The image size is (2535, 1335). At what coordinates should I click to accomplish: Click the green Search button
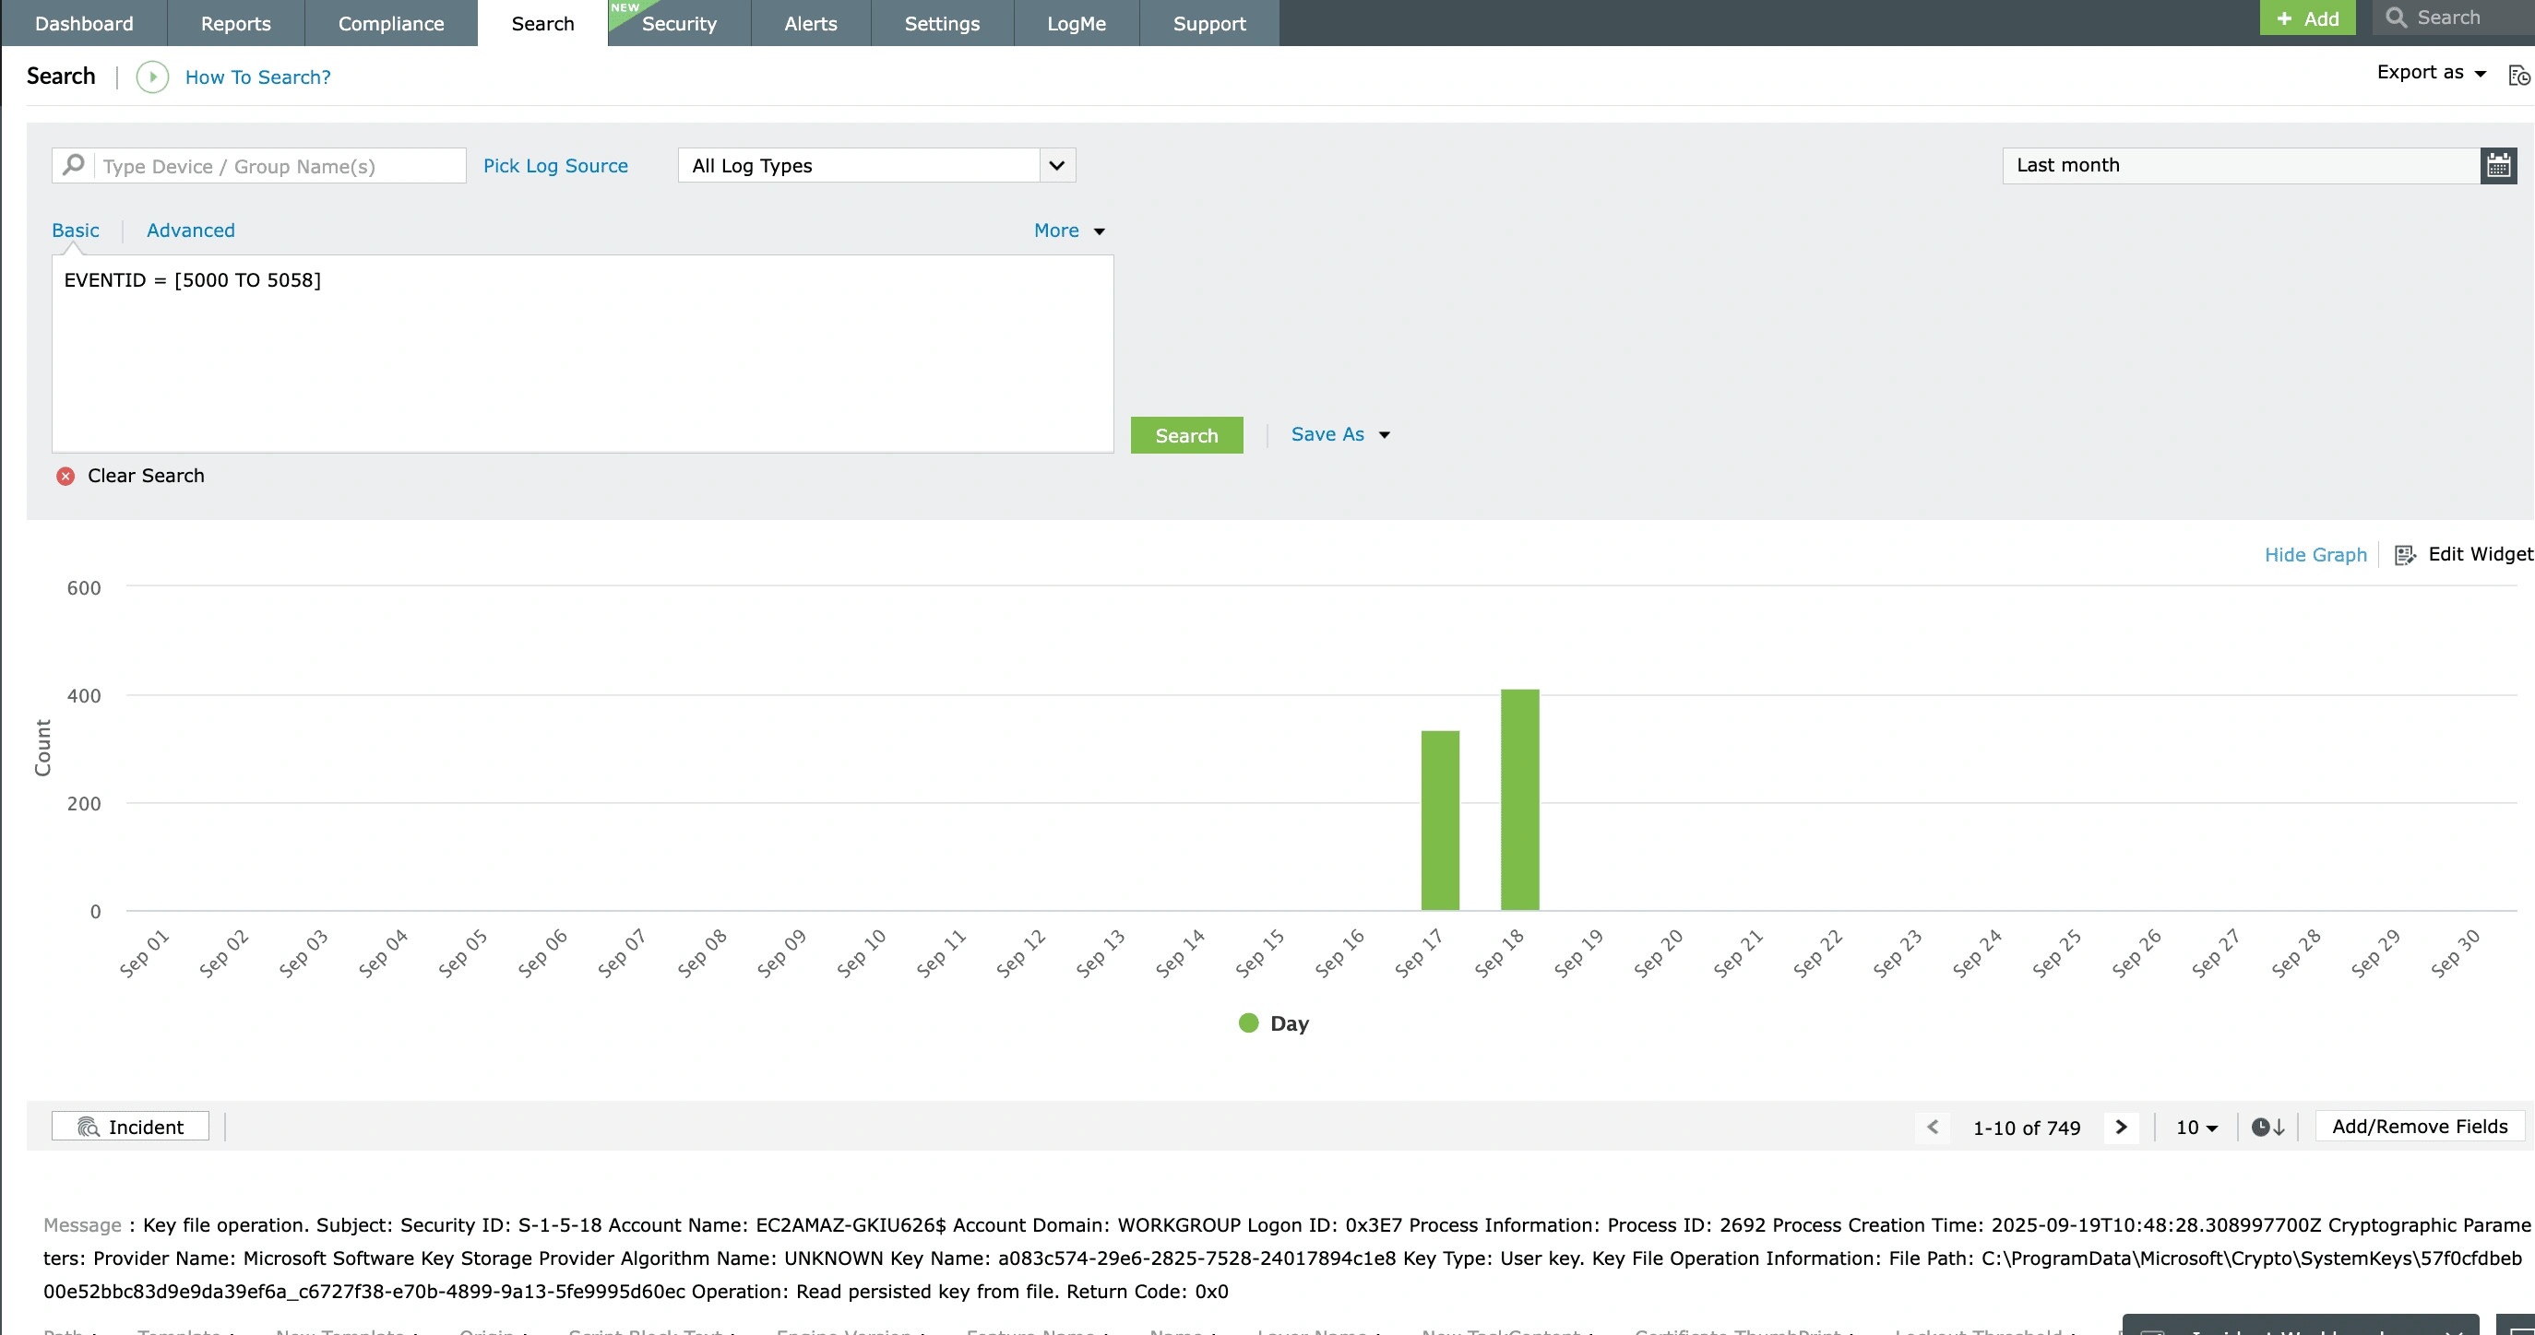1185,434
